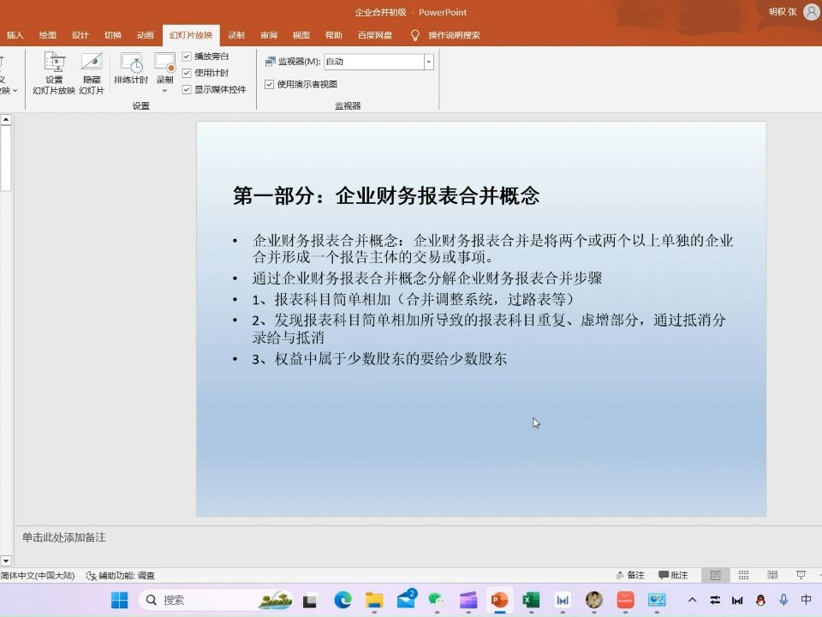Open 阅读视图 from the status bar
Image resolution: width=822 pixels, height=617 pixels.
click(771, 575)
